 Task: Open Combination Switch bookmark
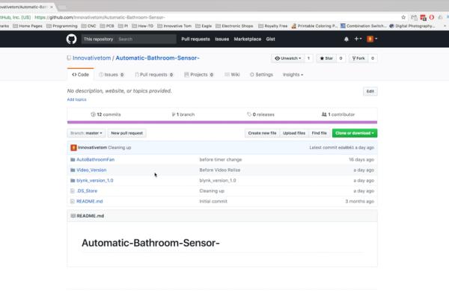click(363, 26)
